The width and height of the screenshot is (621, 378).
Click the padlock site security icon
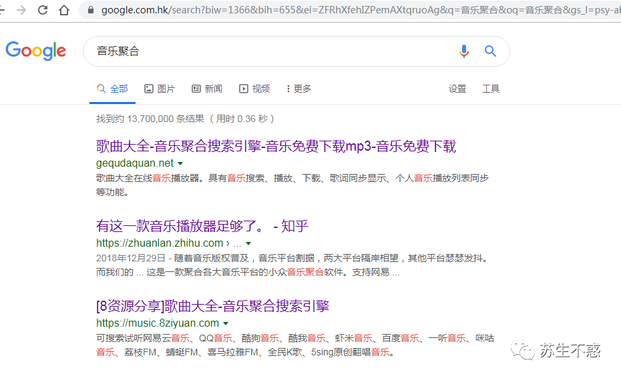click(x=91, y=10)
